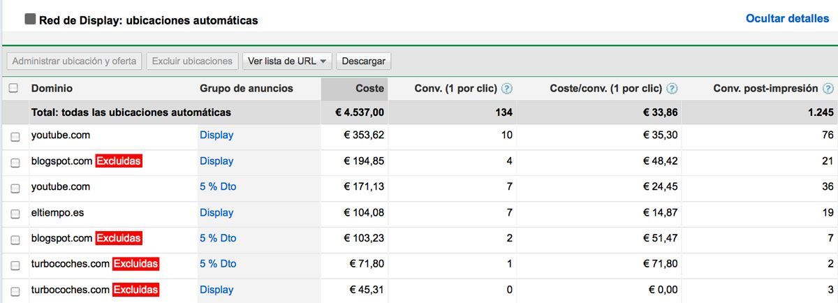Check the eltiempo.es row checkbox
This screenshot has height=303, width=838.
(15, 214)
